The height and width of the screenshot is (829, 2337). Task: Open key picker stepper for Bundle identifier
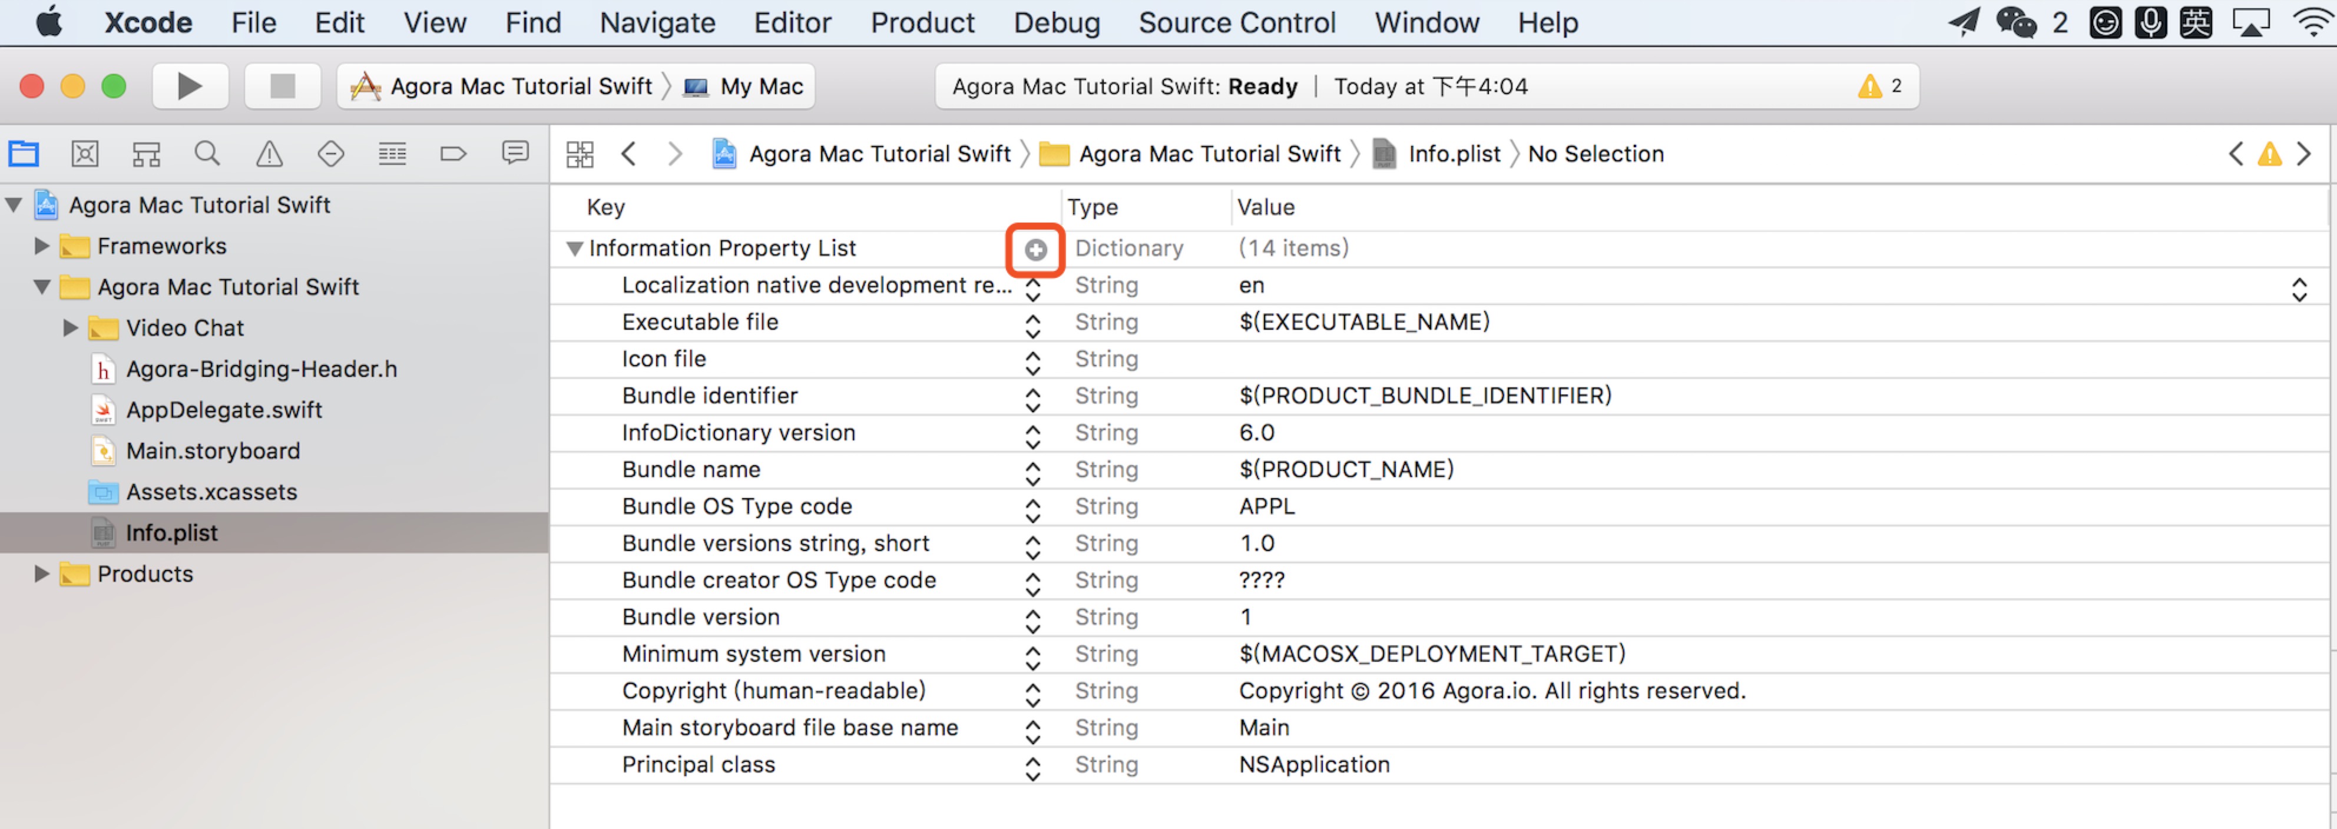point(1032,400)
